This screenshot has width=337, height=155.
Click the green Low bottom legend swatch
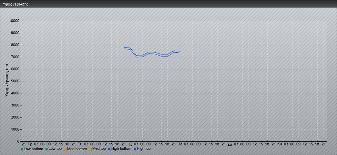point(22,149)
